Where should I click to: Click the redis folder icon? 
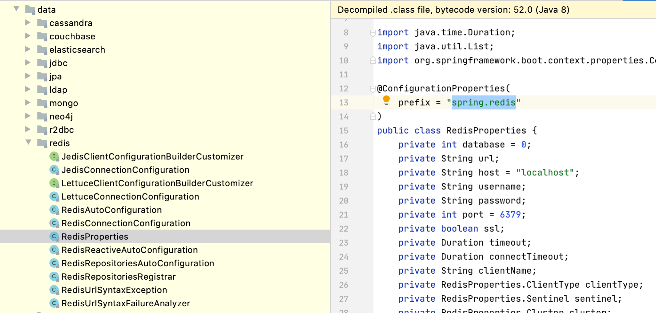point(42,143)
